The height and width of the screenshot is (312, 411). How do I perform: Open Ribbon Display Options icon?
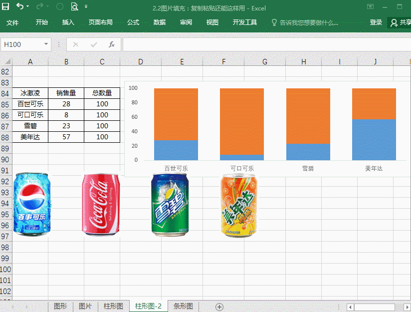pos(371,6)
